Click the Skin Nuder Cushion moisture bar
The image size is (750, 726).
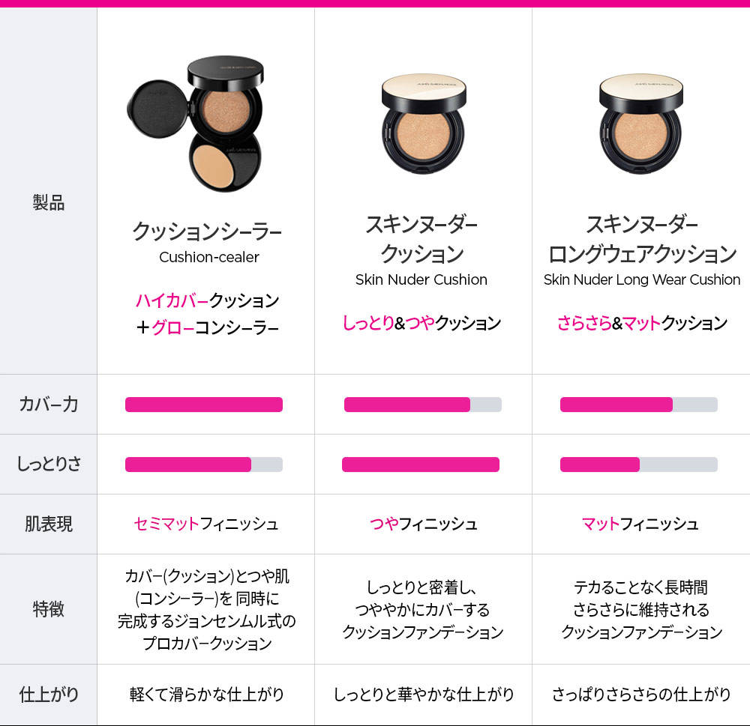(421, 465)
